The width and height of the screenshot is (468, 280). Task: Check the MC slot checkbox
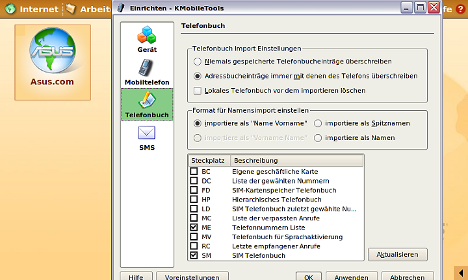pyautogui.click(x=194, y=218)
